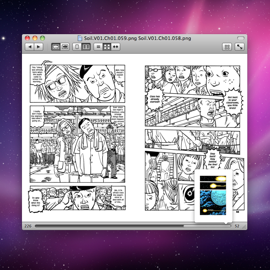Select right-to-left page order
Screen dimensions: 270x270
(x=56, y=47)
